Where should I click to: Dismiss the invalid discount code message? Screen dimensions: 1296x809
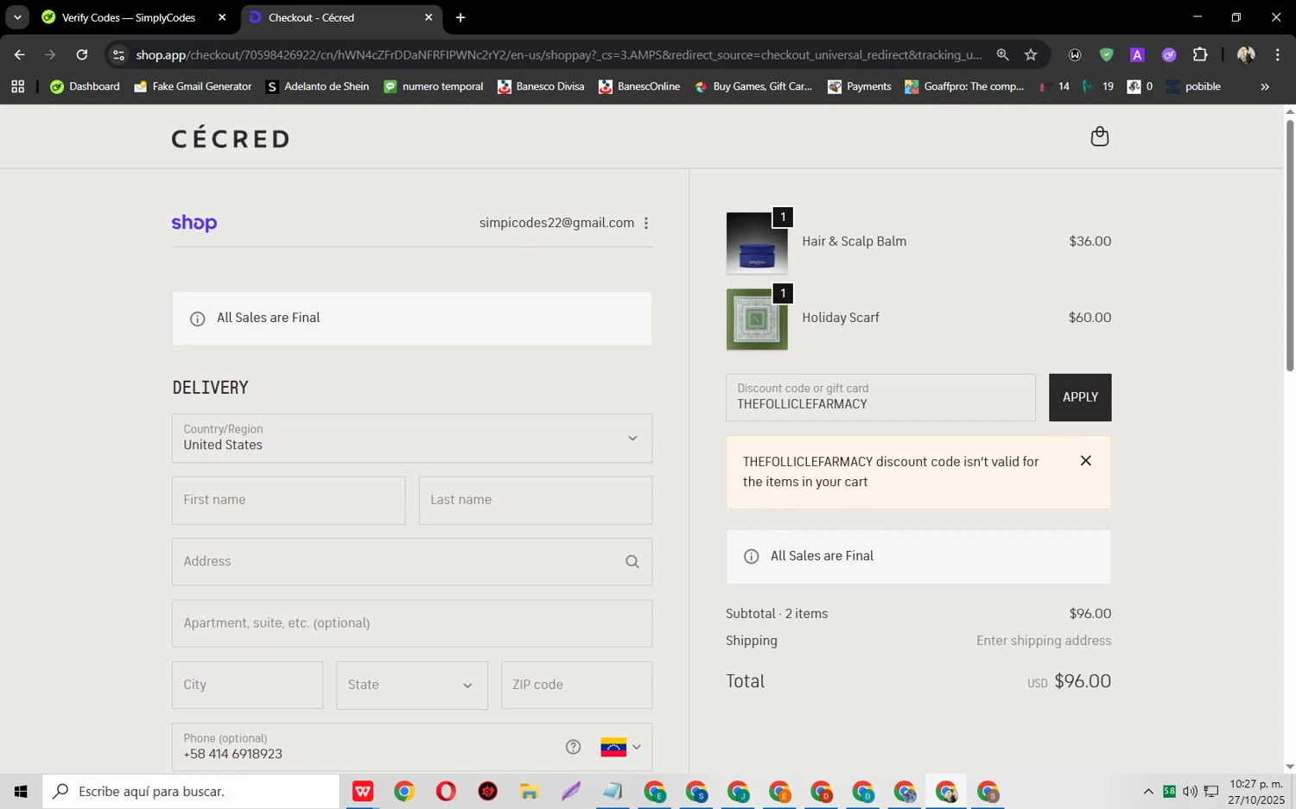(1086, 461)
